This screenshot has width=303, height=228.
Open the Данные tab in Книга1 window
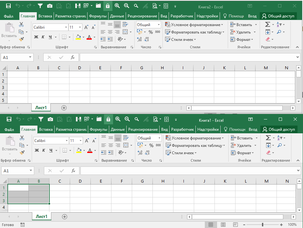(118, 129)
